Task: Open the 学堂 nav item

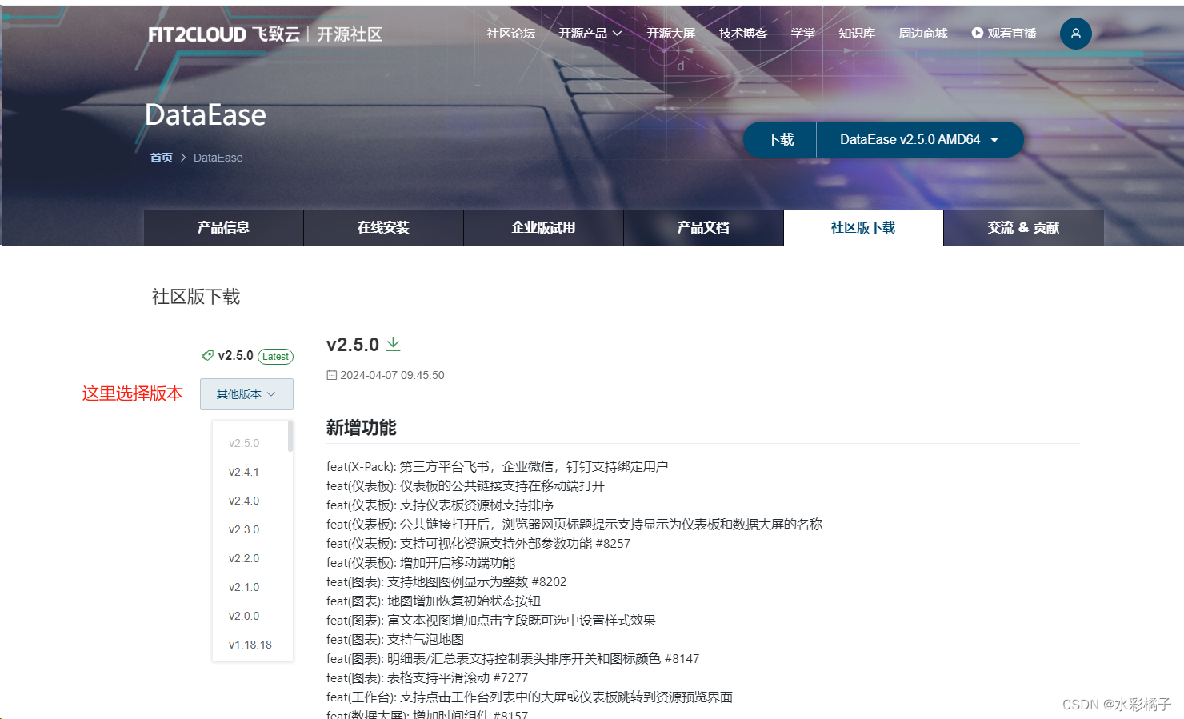Action: (802, 34)
